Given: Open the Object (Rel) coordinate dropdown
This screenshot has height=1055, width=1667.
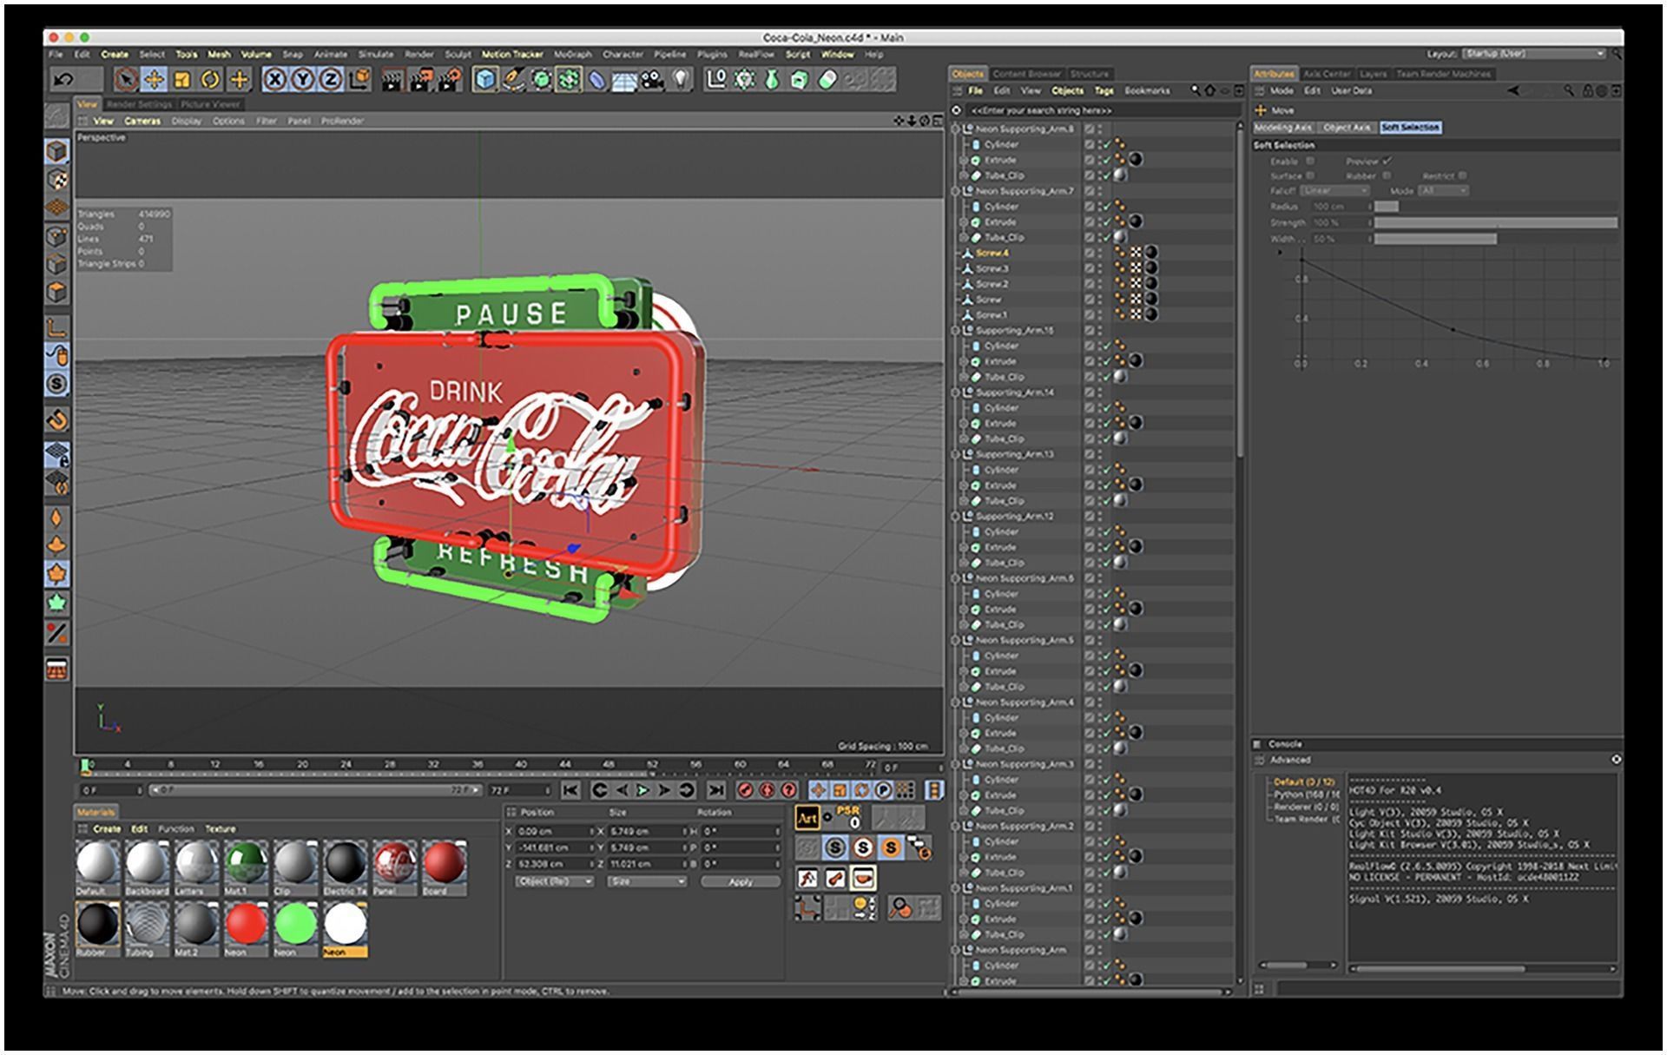Looking at the screenshot, I should 554,881.
